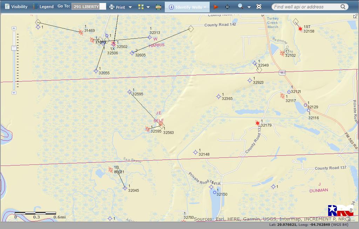Select the measure ruler tool
The image size is (359, 229).
click(x=158, y=7)
